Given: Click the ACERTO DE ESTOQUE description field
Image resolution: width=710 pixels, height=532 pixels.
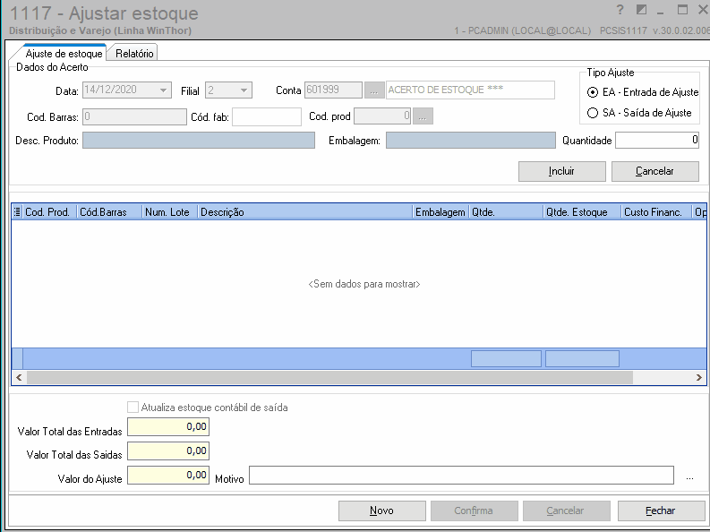Looking at the screenshot, I should pyautogui.click(x=470, y=90).
